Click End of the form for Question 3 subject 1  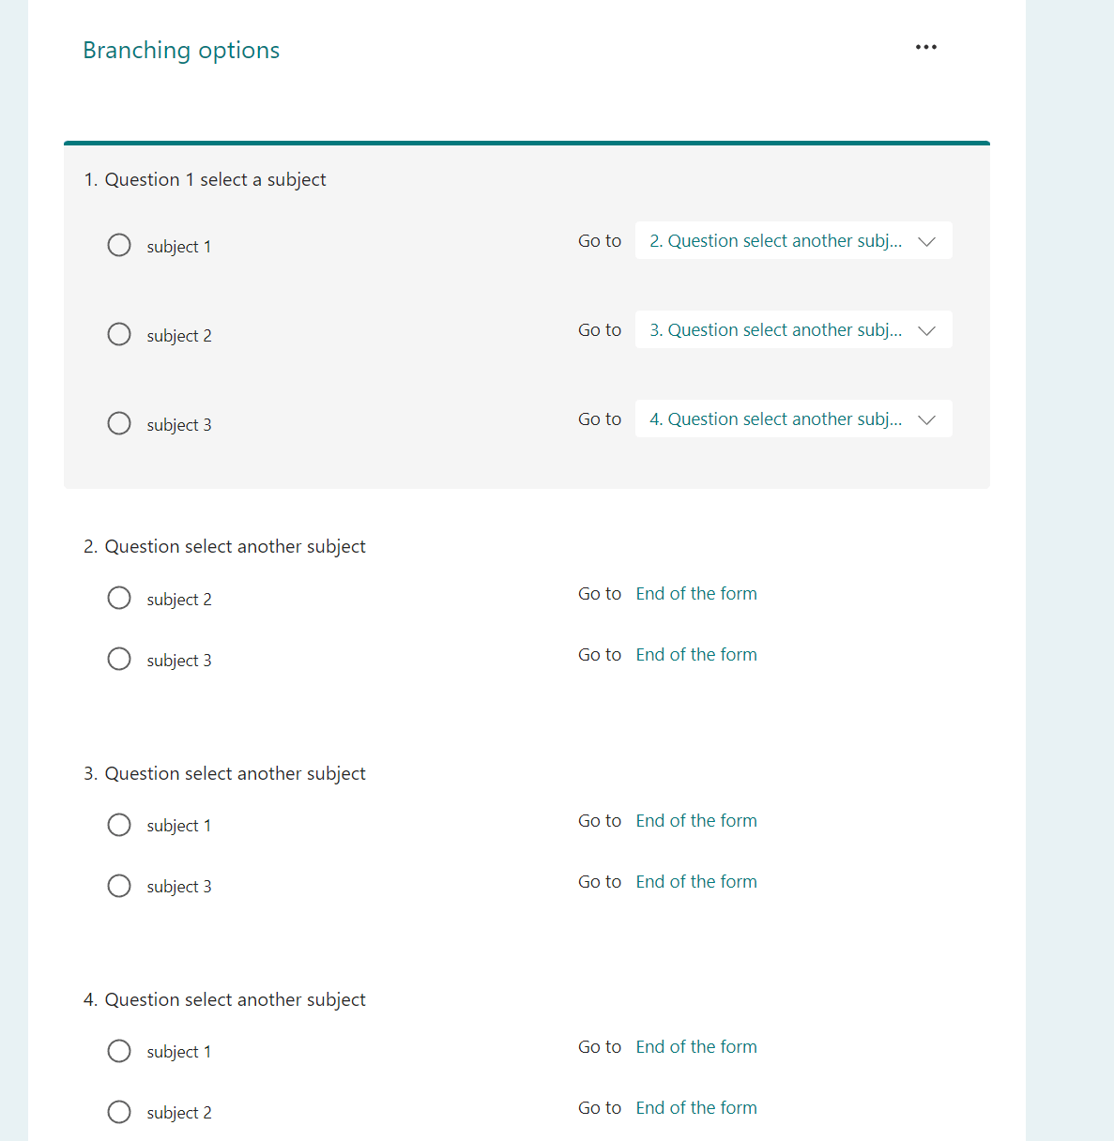pyautogui.click(x=696, y=821)
